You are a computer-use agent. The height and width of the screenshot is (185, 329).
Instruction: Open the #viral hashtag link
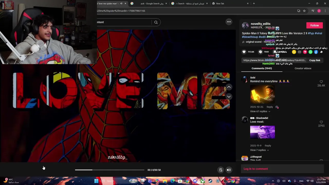[x=318, y=33]
